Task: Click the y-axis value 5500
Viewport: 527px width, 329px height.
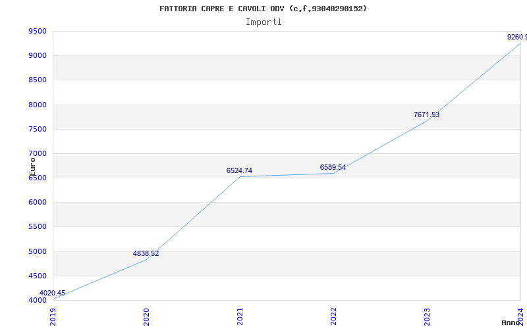Action: point(38,227)
